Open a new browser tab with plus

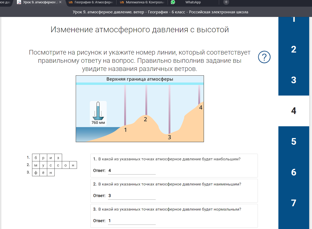(x=226, y=2)
